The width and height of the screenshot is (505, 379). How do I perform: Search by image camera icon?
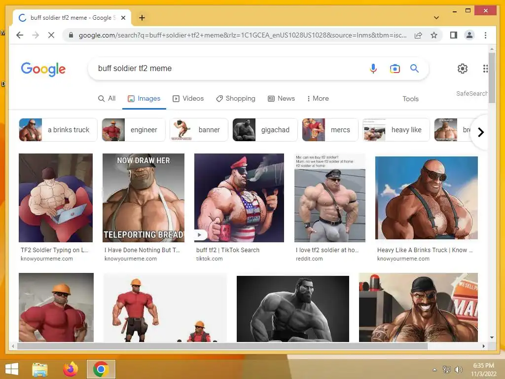point(395,68)
